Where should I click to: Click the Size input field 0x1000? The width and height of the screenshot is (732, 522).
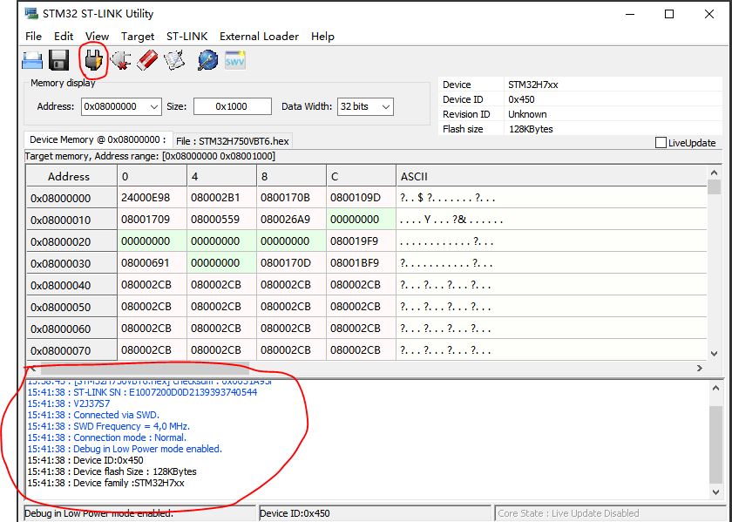[232, 106]
